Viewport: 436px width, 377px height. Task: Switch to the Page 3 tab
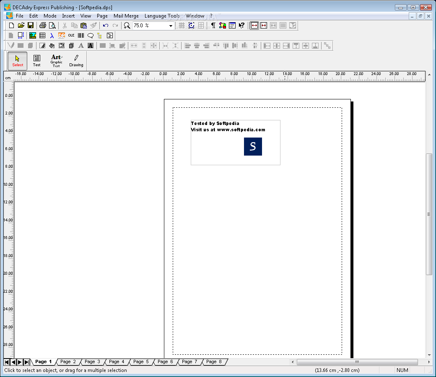pyautogui.click(x=92, y=362)
